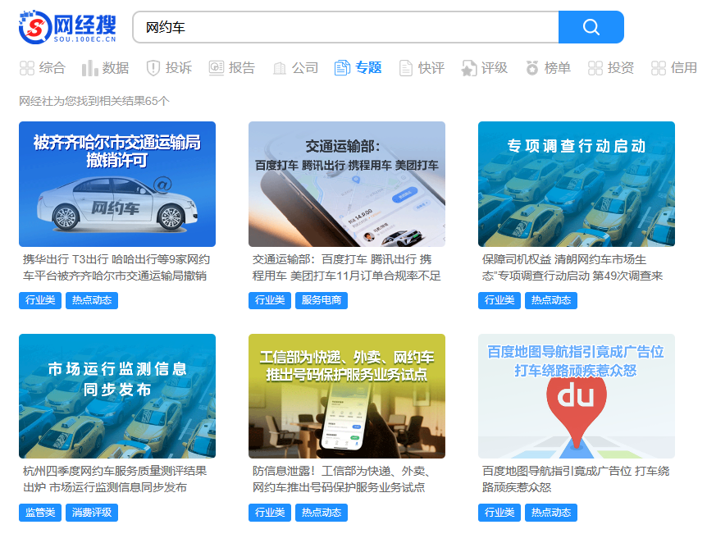Switch to the 快评 tab

[421, 69]
